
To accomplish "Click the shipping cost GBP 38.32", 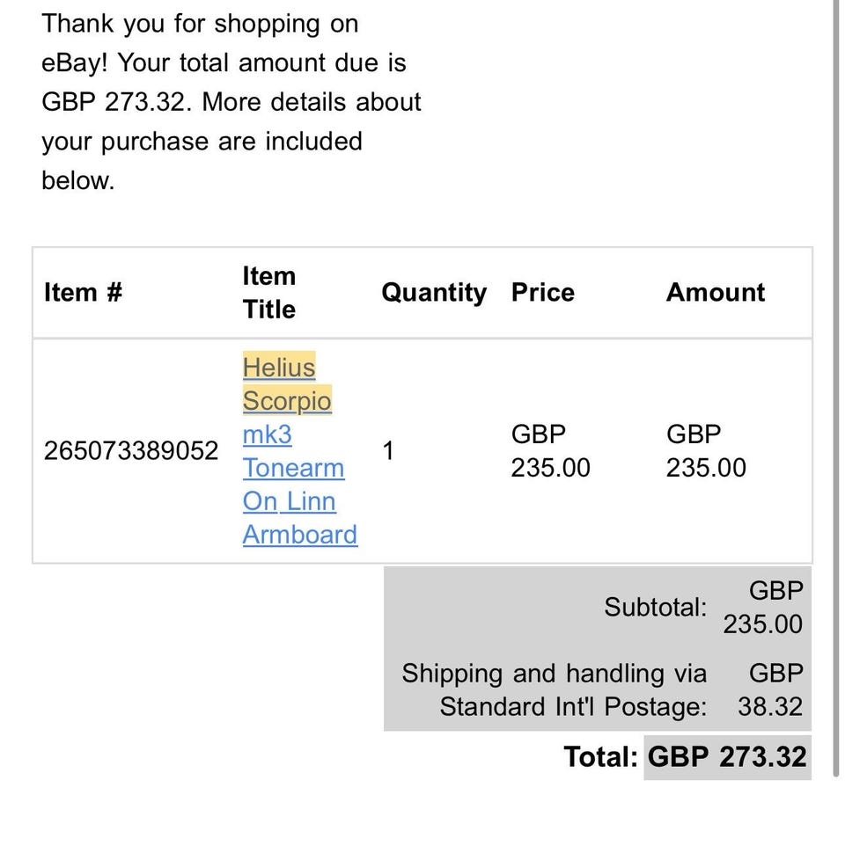I will 770,689.
